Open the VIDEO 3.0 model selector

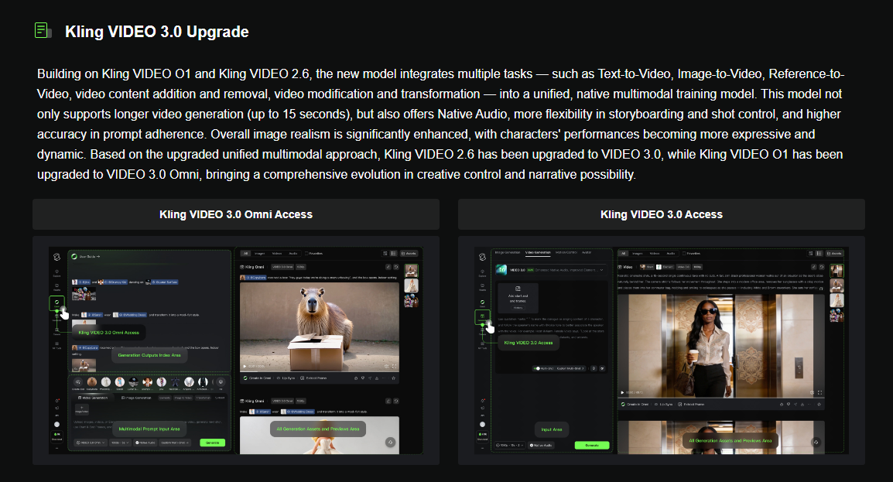(549, 270)
